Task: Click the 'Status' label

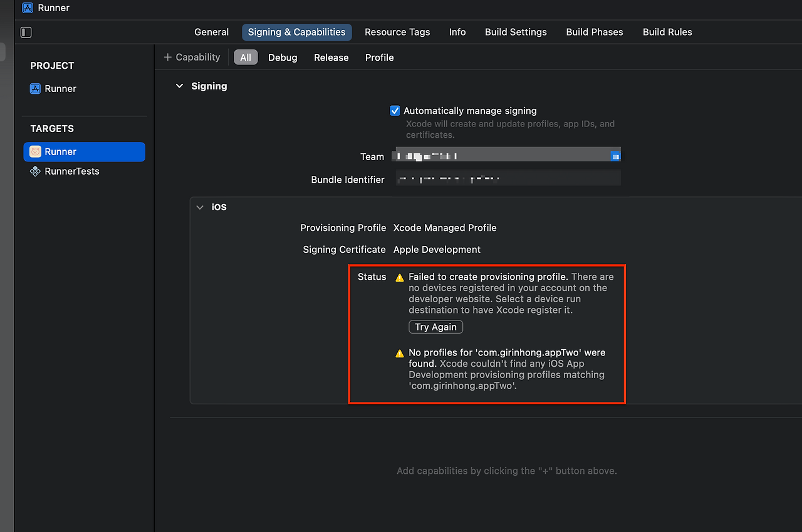Action: tap(372, 277)
